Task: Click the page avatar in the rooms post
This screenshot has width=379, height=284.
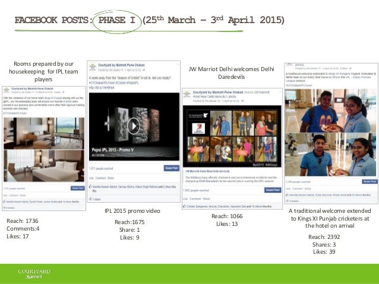Action: [x=7, y=90]
